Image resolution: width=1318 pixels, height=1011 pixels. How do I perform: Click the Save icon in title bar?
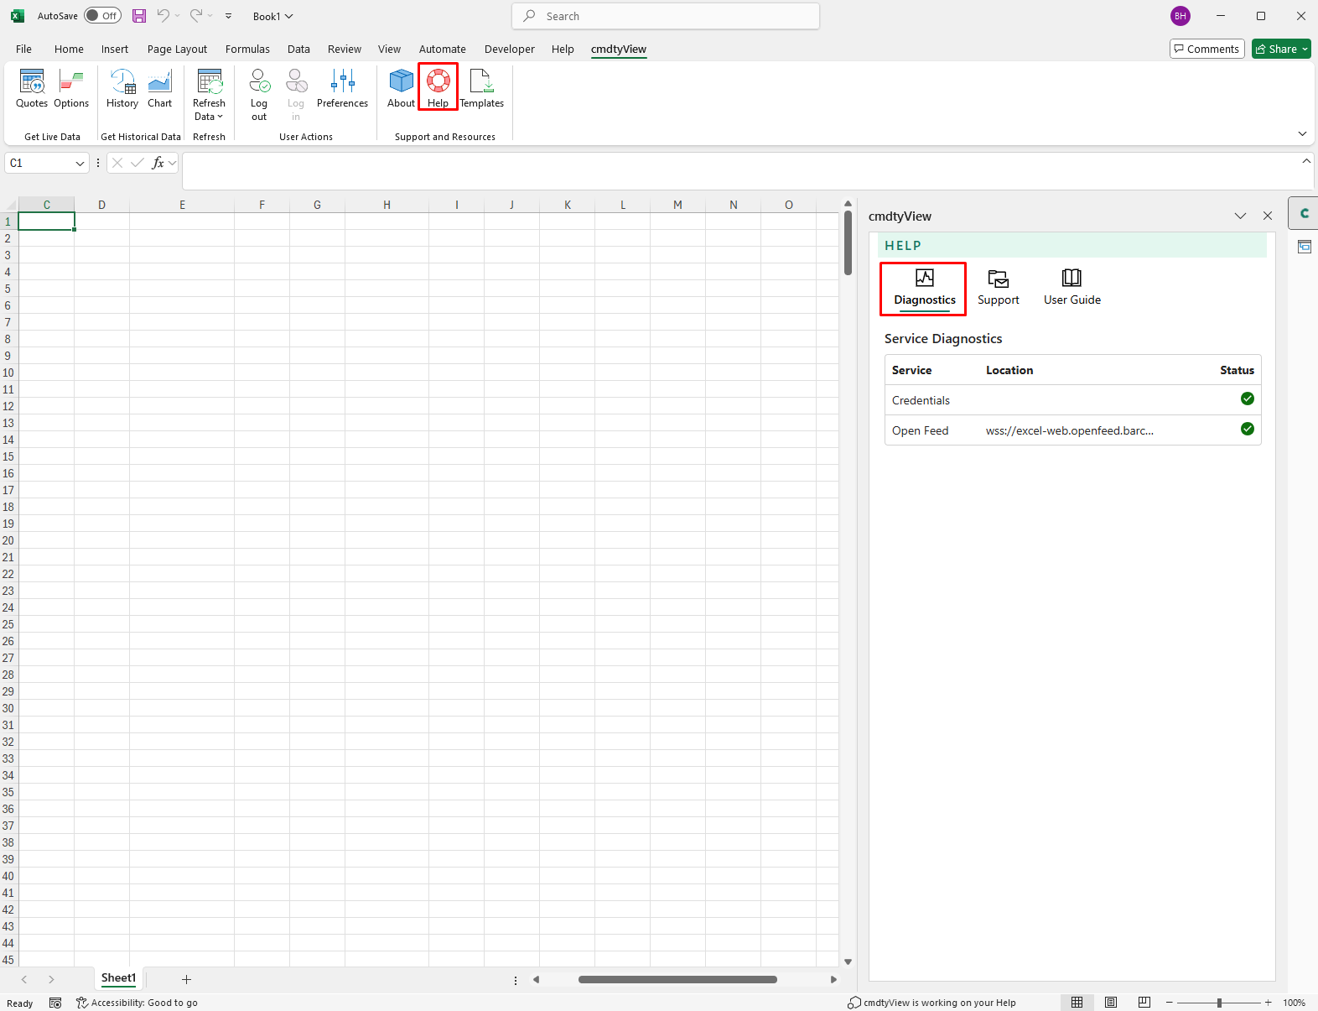pyautogui.click(x=139, y=16)
